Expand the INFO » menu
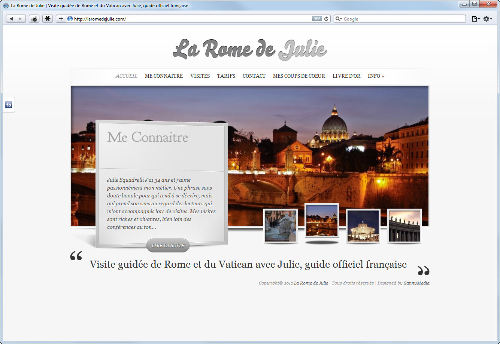 tap(376, 76)
